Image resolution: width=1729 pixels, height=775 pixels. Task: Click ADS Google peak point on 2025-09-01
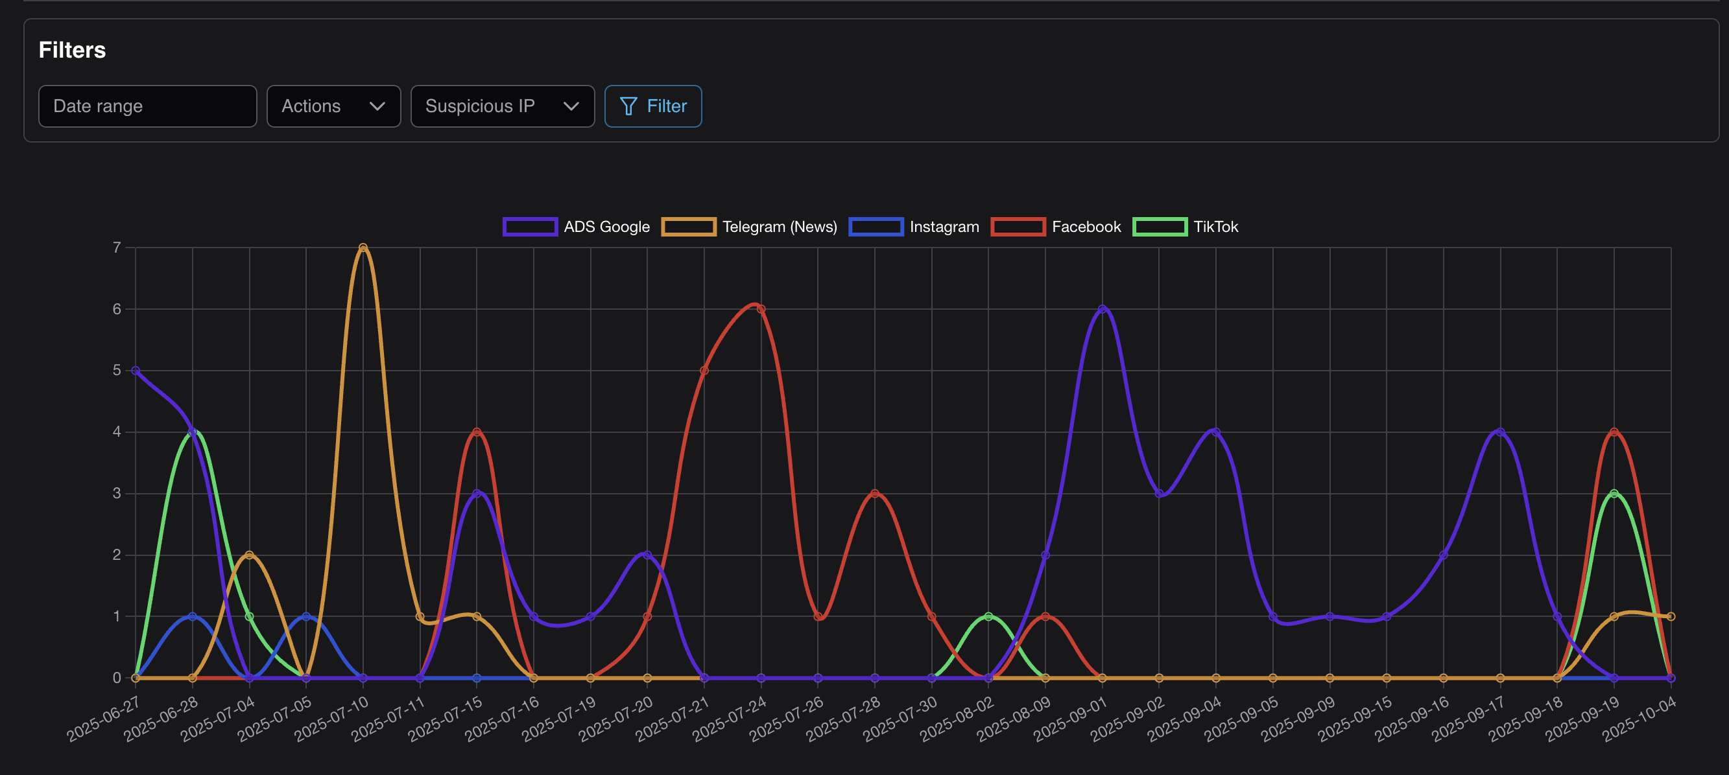(x=1102, y=309)
